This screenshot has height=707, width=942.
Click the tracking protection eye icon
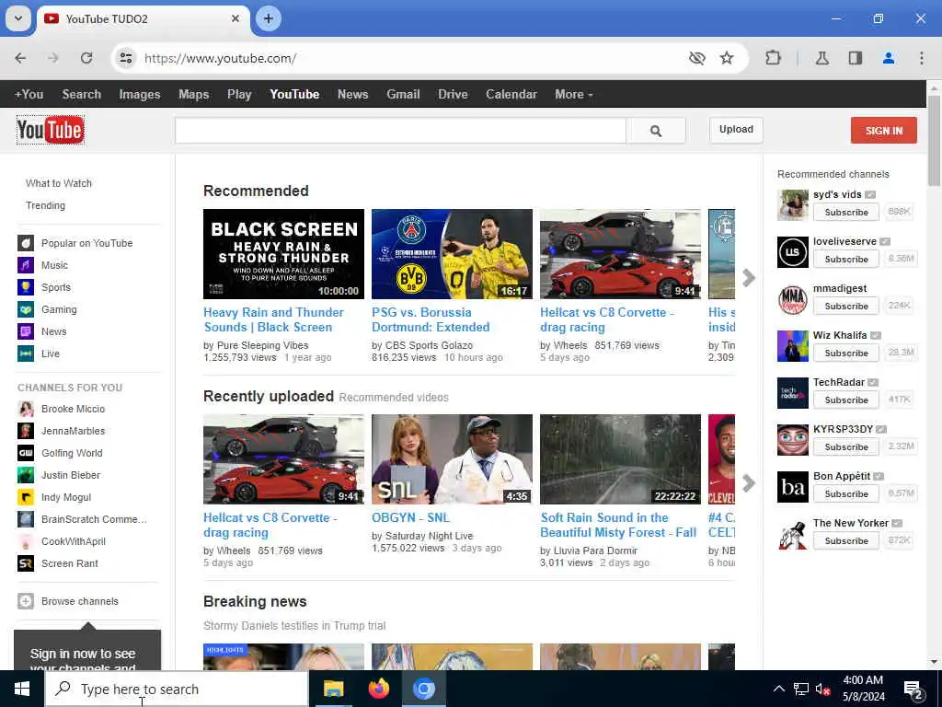[697, 58]
